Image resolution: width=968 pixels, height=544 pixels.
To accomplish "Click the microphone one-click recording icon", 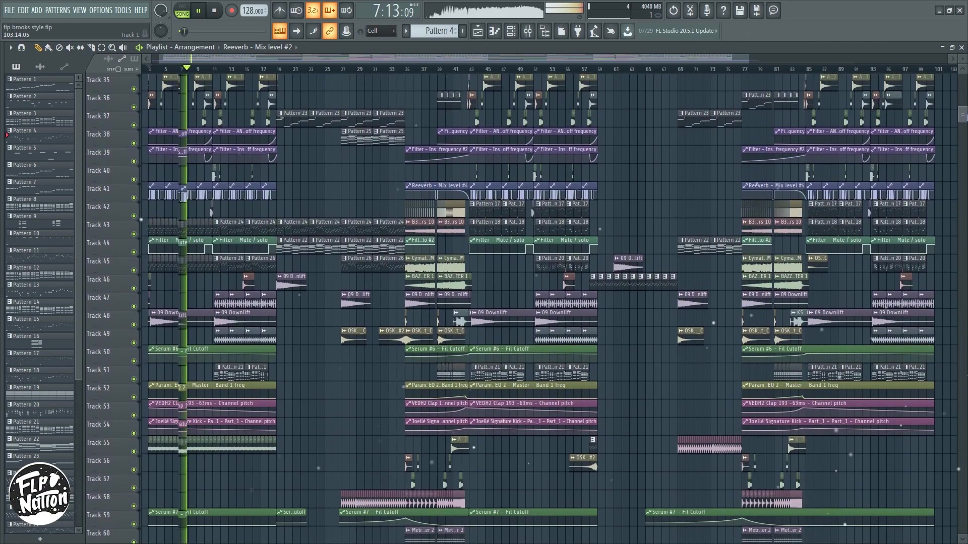I will [x=707, y=10].
